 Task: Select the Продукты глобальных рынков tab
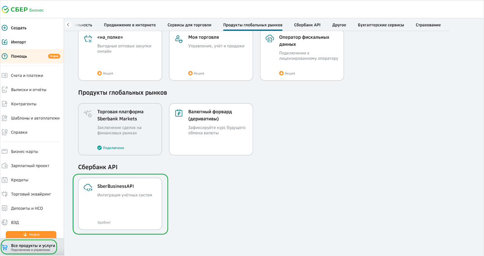click(x=253, y=25)
